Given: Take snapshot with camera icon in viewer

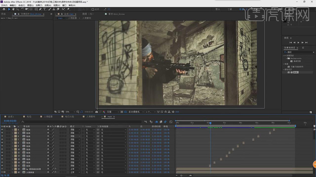Looking at the screenshot, I should [96, 112].
